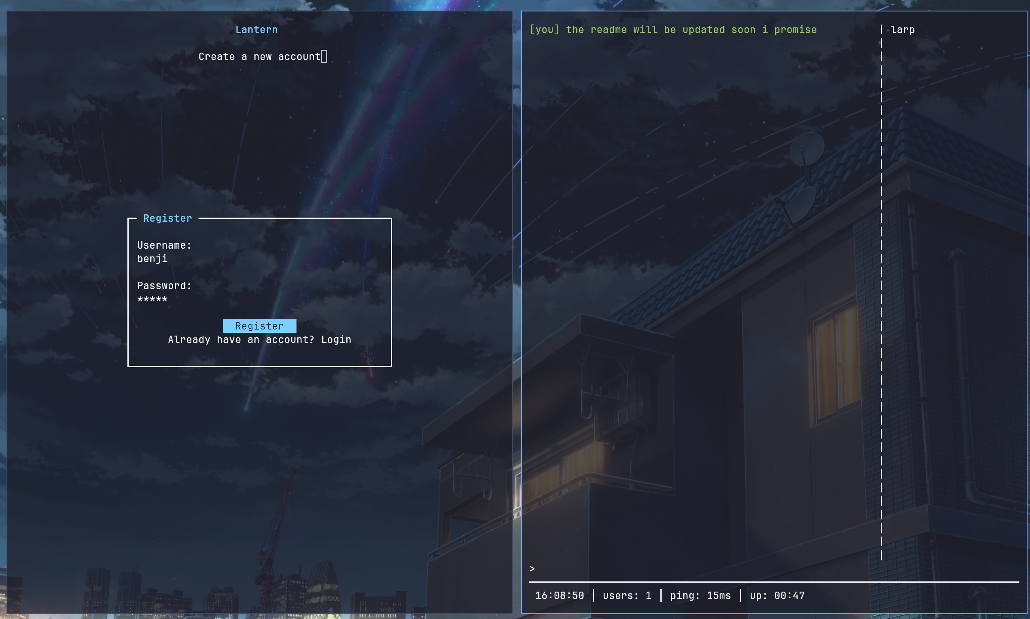Focus the Username field containing benji
The image size is (1030, 619).
[153, 259]
